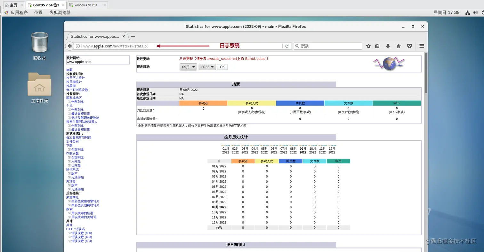This screenshot has width=484, height=252.
Task: Click the 星期日 17:39 clock
Action: [x=447, y=12]
